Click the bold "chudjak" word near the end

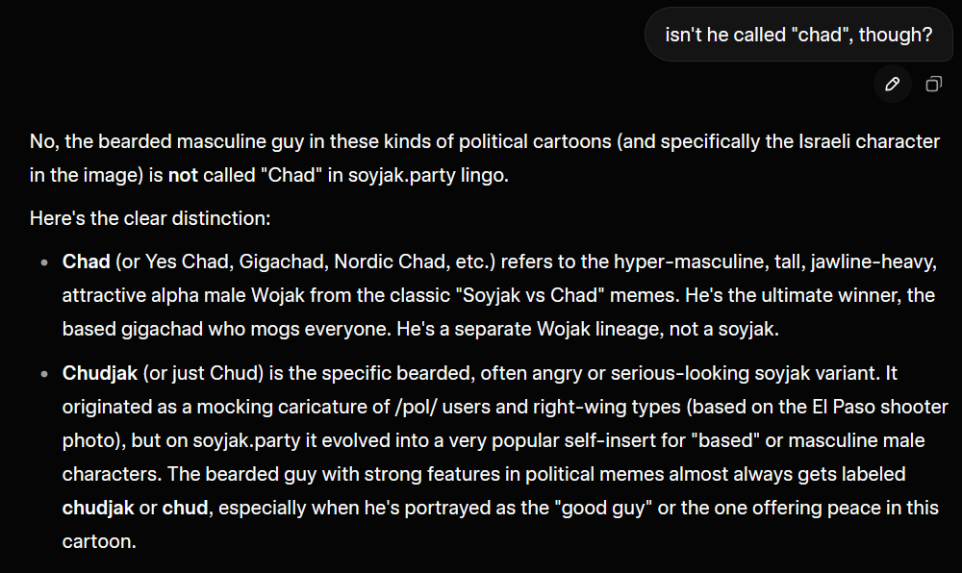[x=98, y=507]
